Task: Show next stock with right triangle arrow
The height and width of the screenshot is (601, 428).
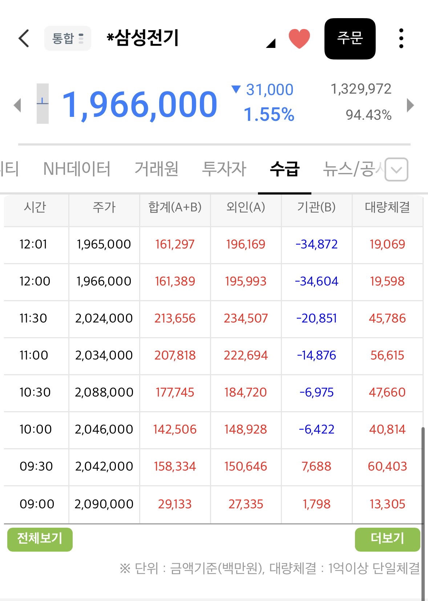Action: tap(410, 105)
